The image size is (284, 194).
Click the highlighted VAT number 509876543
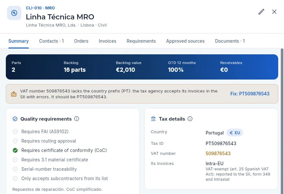218,154
